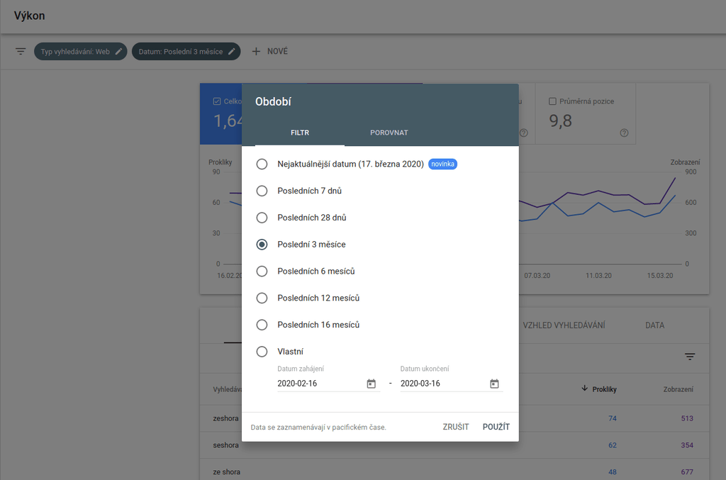726x480 pixels.
Task: Open the start date calendar icon
Action: tap(372, 384)
